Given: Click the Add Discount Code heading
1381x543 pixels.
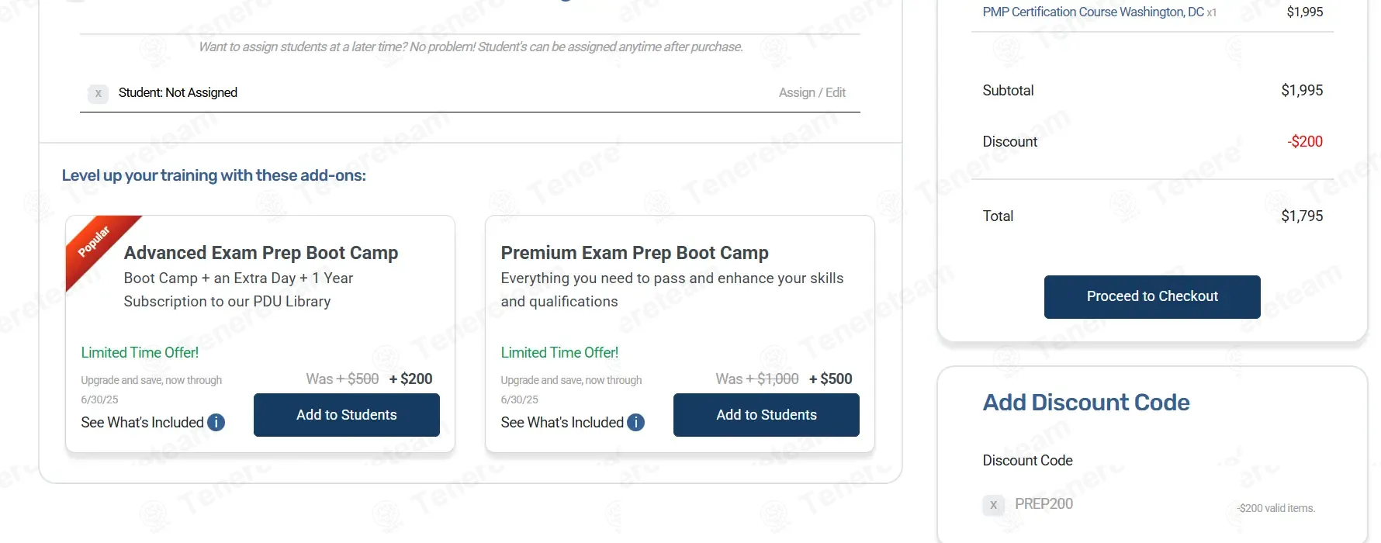Looking at the screenshot, I should pos(1085,403).
